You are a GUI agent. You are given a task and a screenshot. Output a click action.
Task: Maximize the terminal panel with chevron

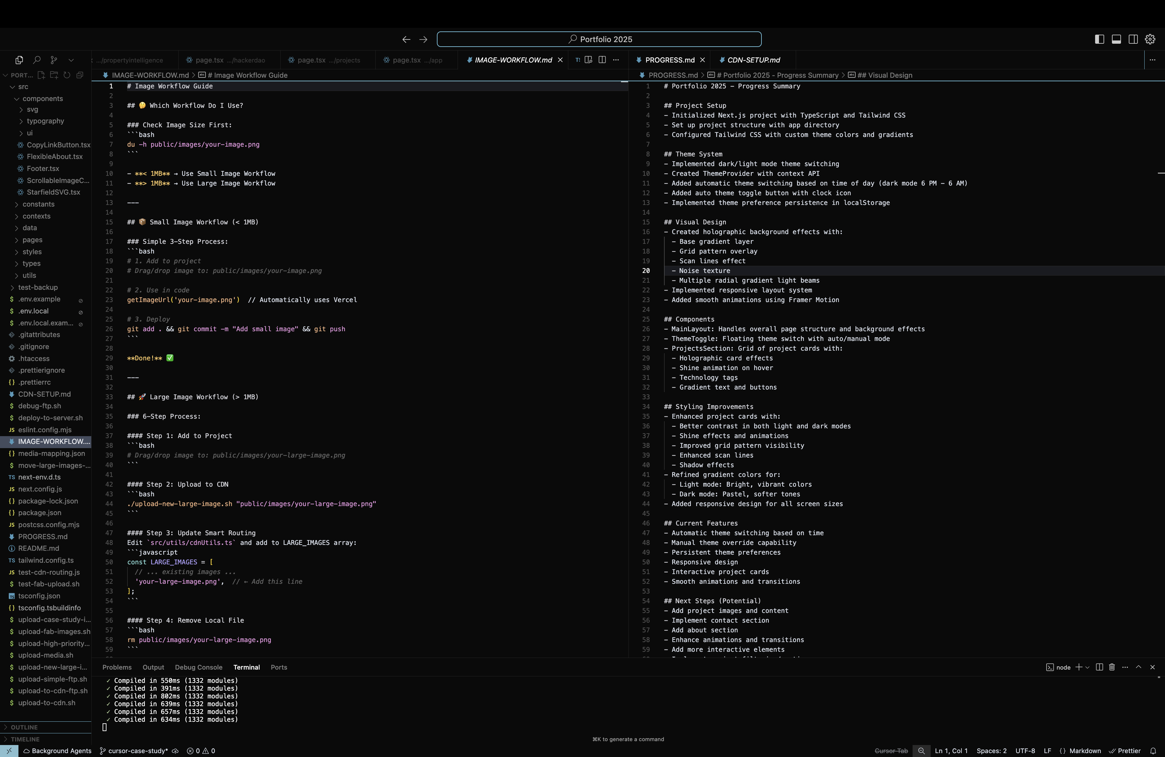pos(1138,667)
